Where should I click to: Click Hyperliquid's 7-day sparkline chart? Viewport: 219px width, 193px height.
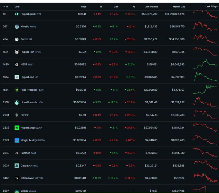click(x=205, y=14)
